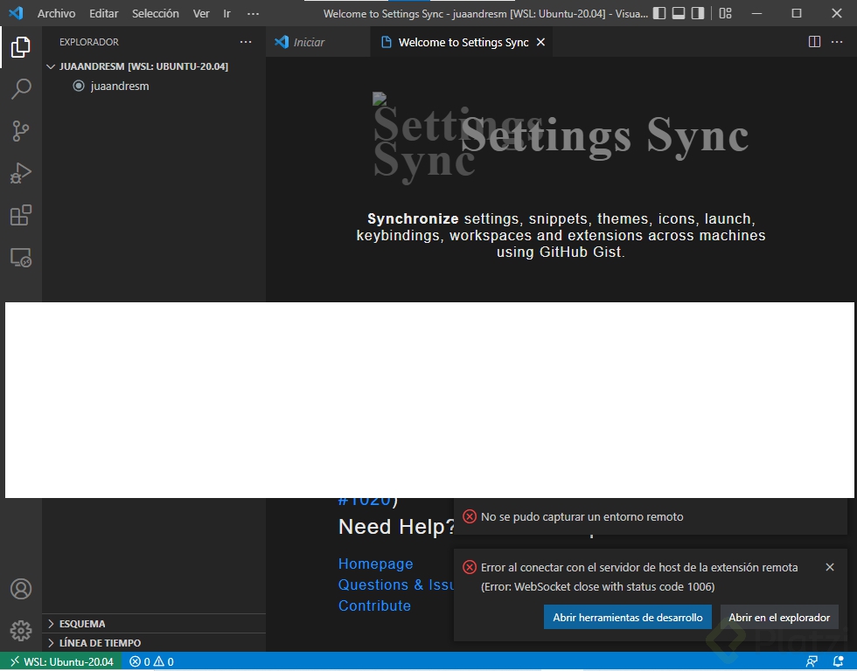Click the WSL: Ubuntu-20.04 remote indicator
The image size is (857, 671).
(60, 661)
